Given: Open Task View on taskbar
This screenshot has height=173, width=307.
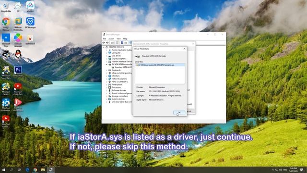Looking at the screenshot, I should tap(19, 170).
